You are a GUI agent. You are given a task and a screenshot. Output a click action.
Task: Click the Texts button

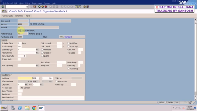click(28, 16)
